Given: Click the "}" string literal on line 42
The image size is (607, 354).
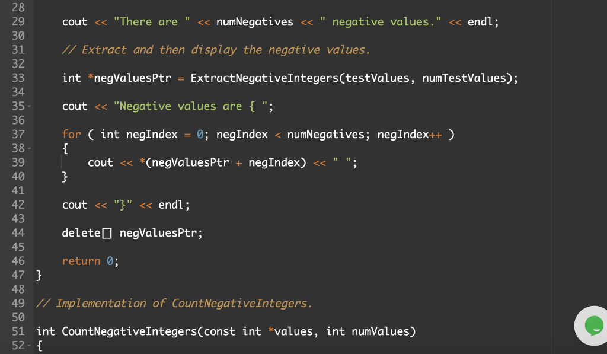Looking at the screenshot, I should [123, 205].
